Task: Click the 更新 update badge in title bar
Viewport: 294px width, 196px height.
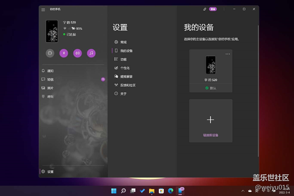Action: [x=213, y=9]
